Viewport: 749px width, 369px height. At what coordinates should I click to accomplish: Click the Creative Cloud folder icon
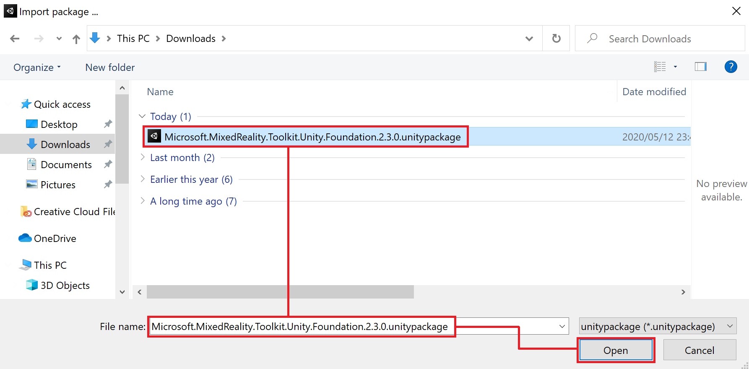pyautogui.click(x=26, y=212)
